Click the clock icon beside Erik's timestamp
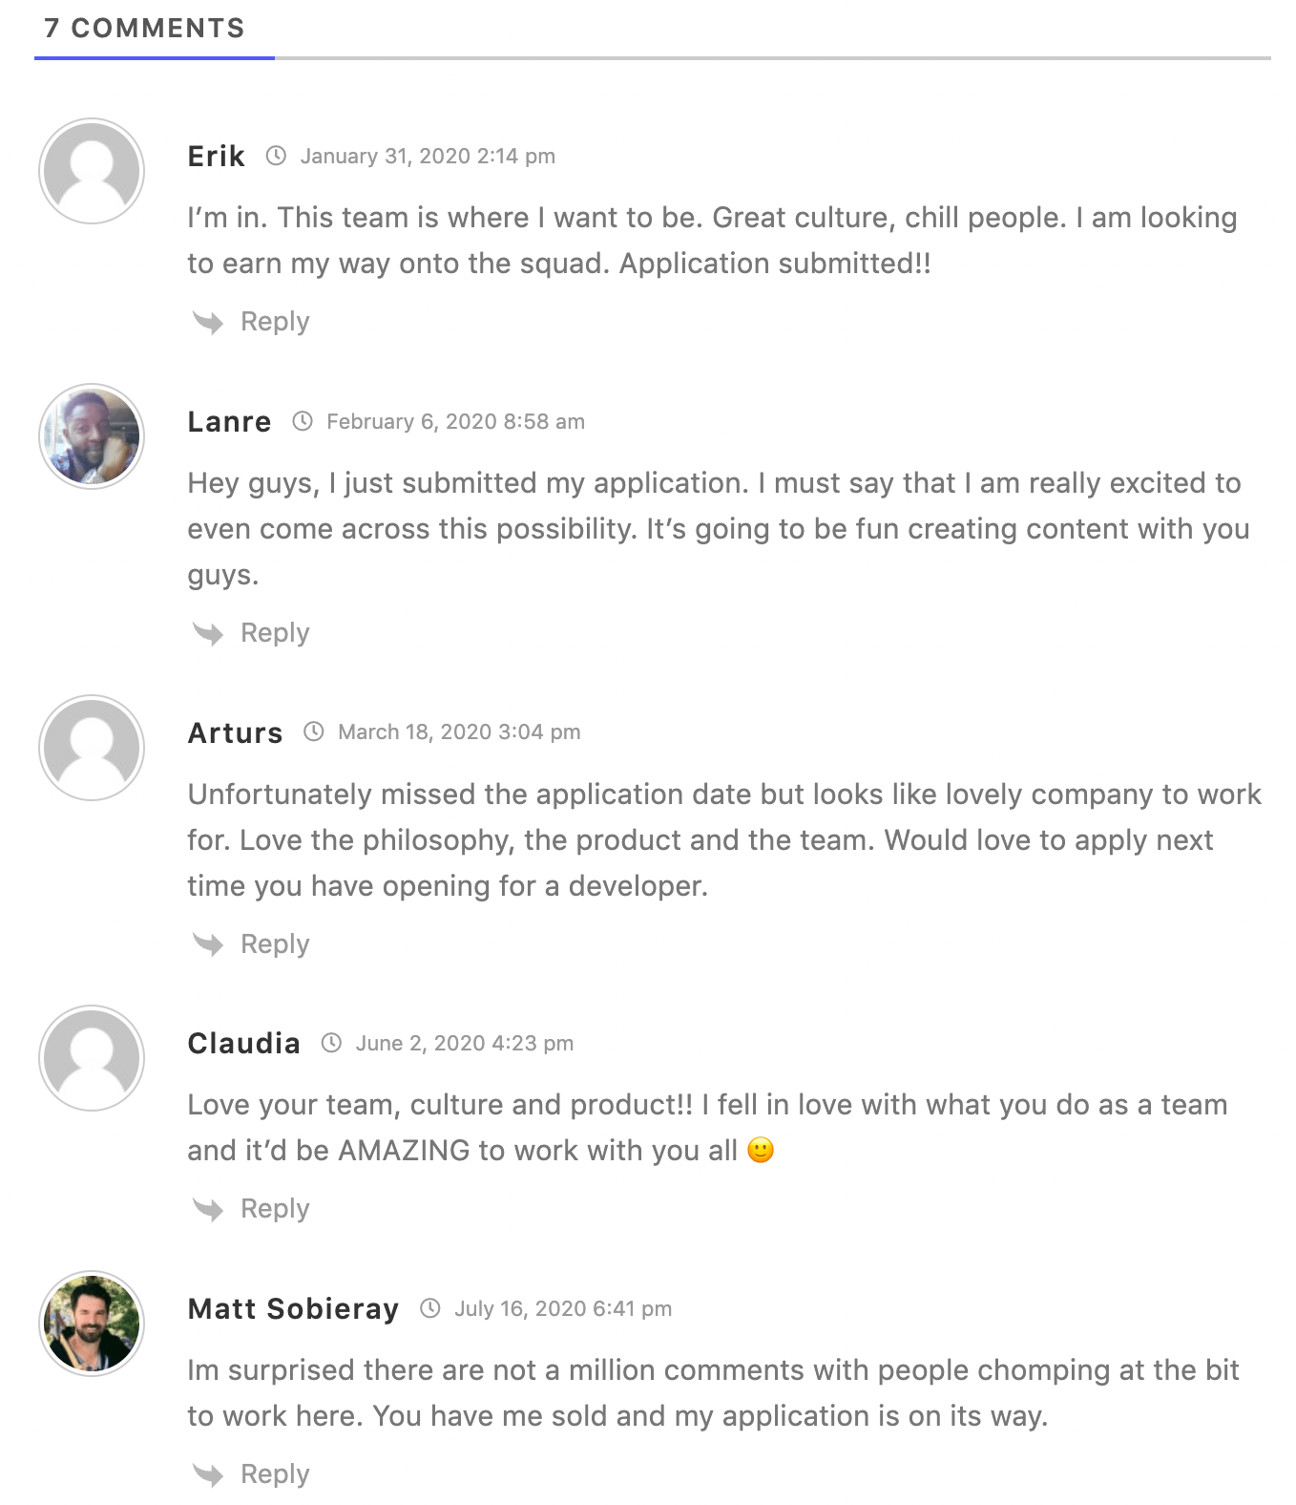 pyautogui.click(x=275, y=156)
